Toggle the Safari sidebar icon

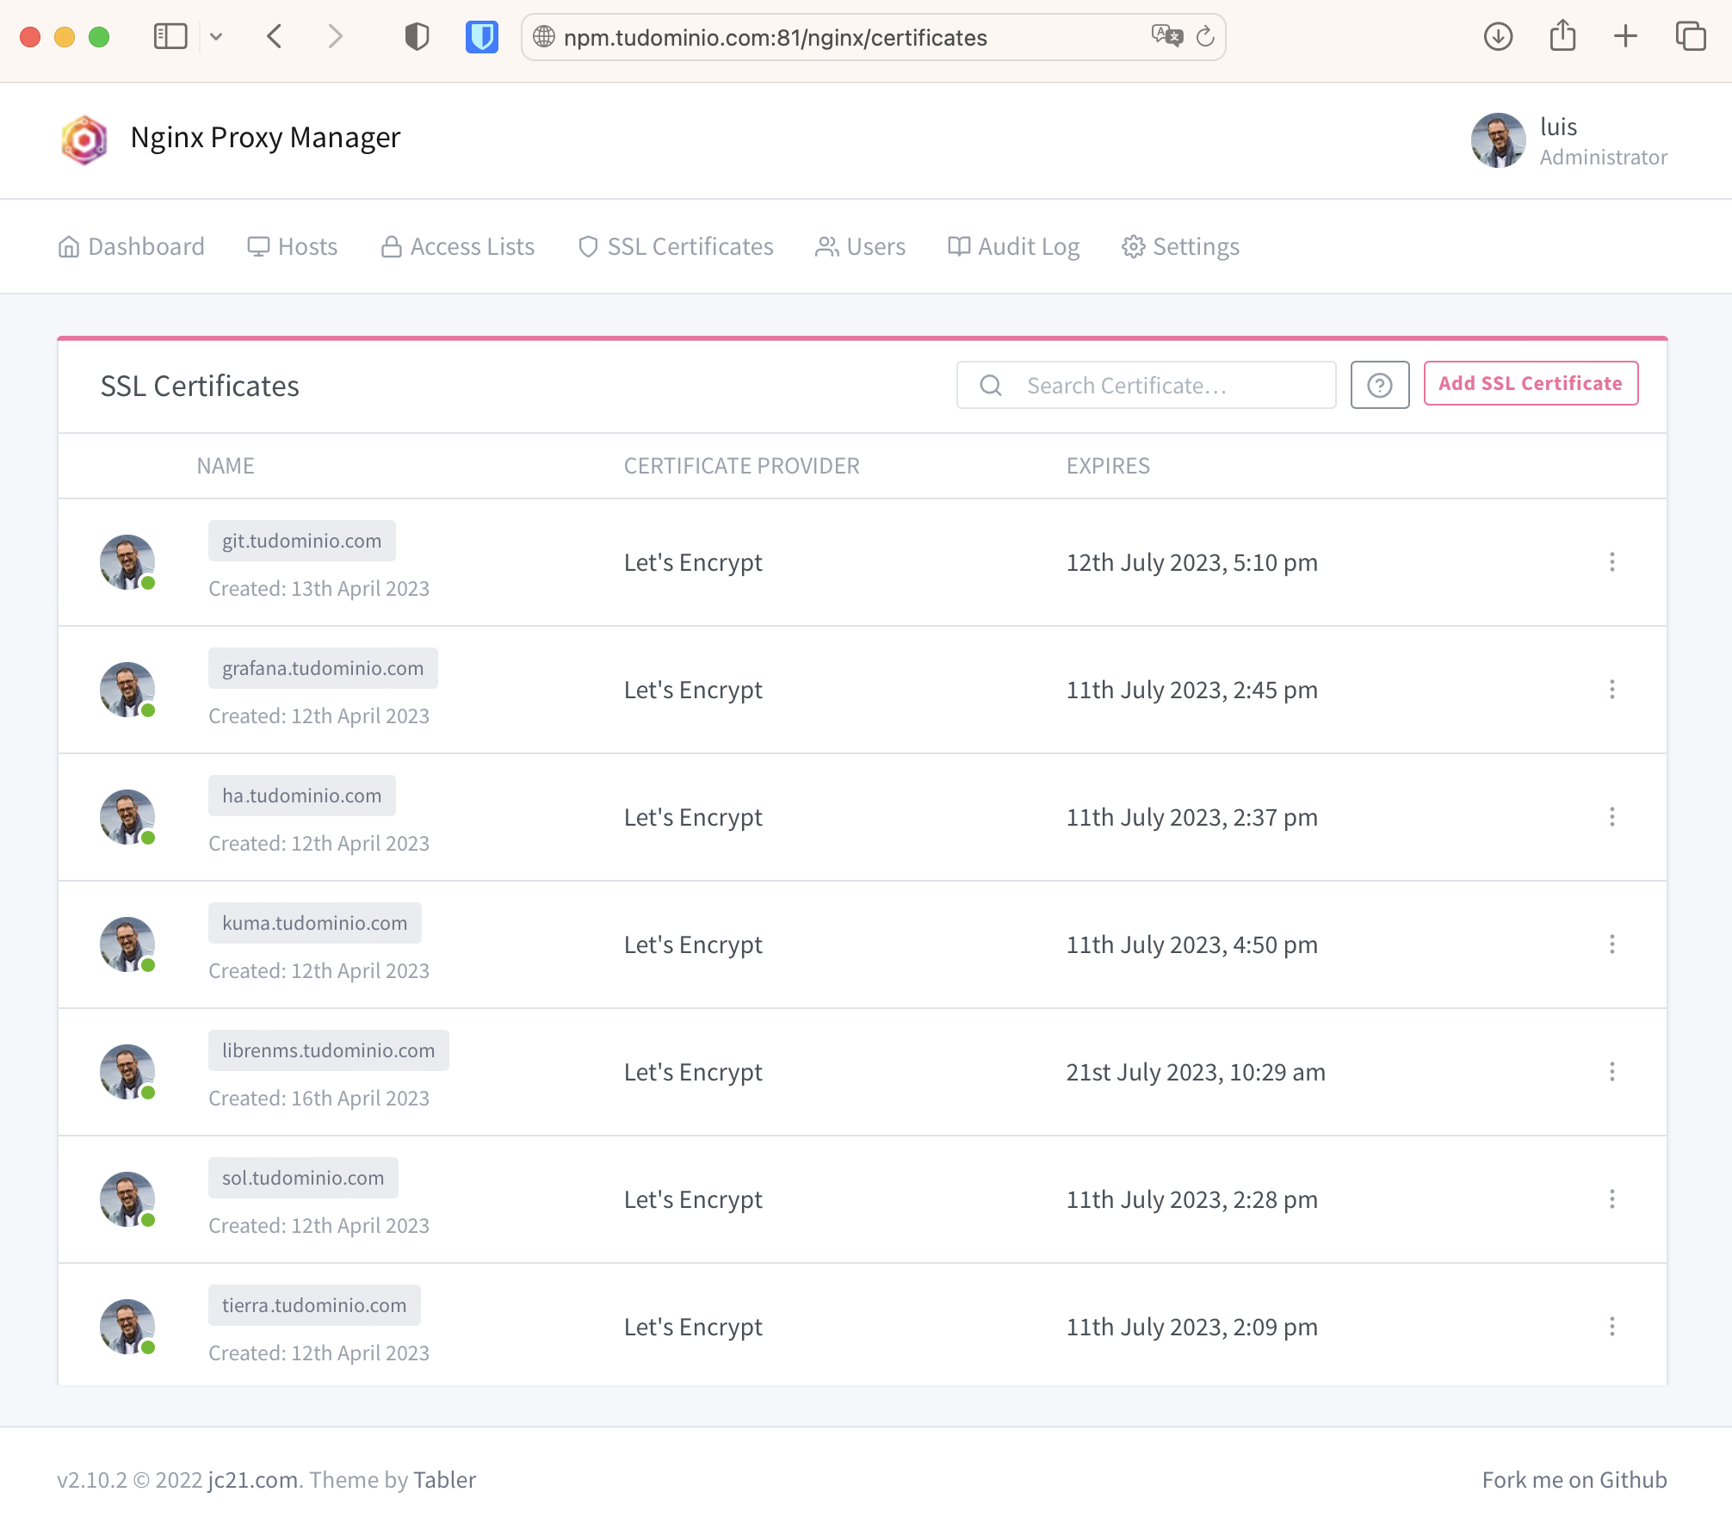tap(170, 36)
